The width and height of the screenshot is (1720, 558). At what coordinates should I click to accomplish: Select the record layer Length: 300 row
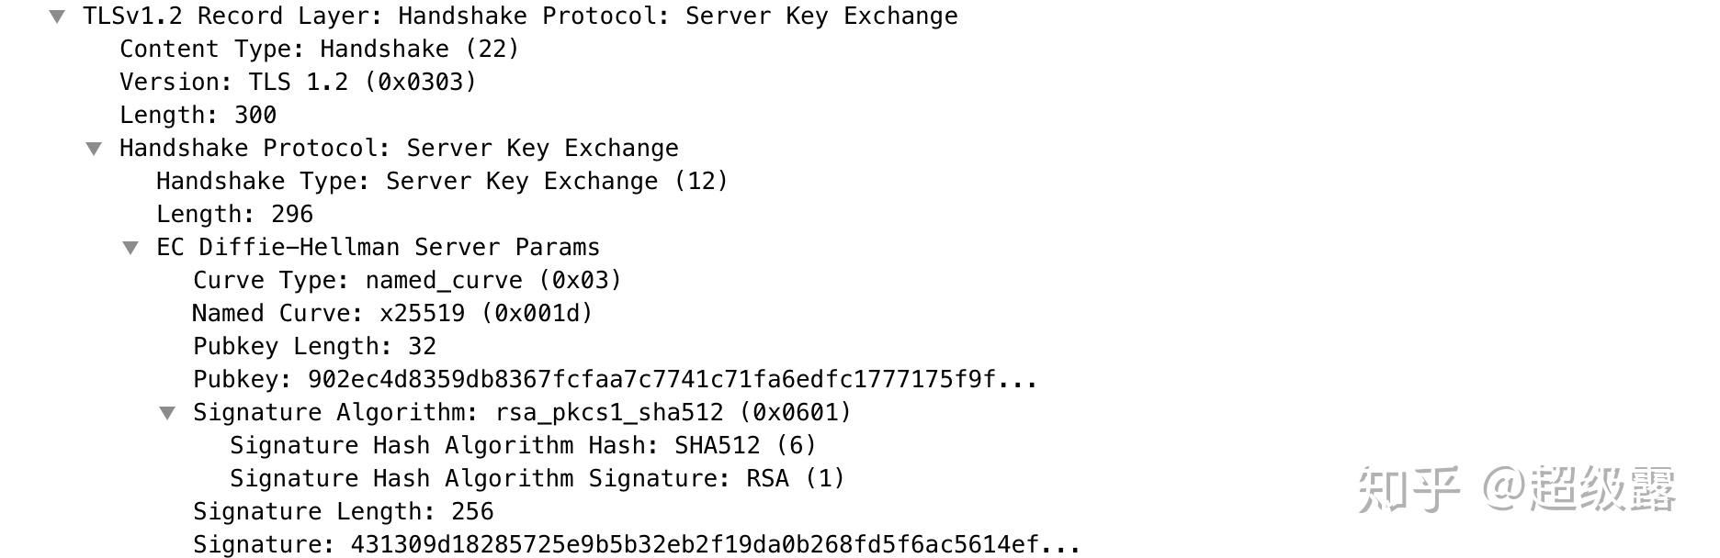[198, 116]
